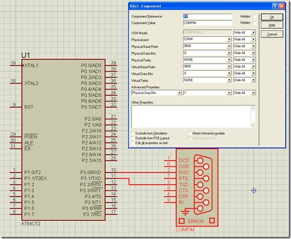Click the DCD pin label on COMPIM

tap(184, 161)
